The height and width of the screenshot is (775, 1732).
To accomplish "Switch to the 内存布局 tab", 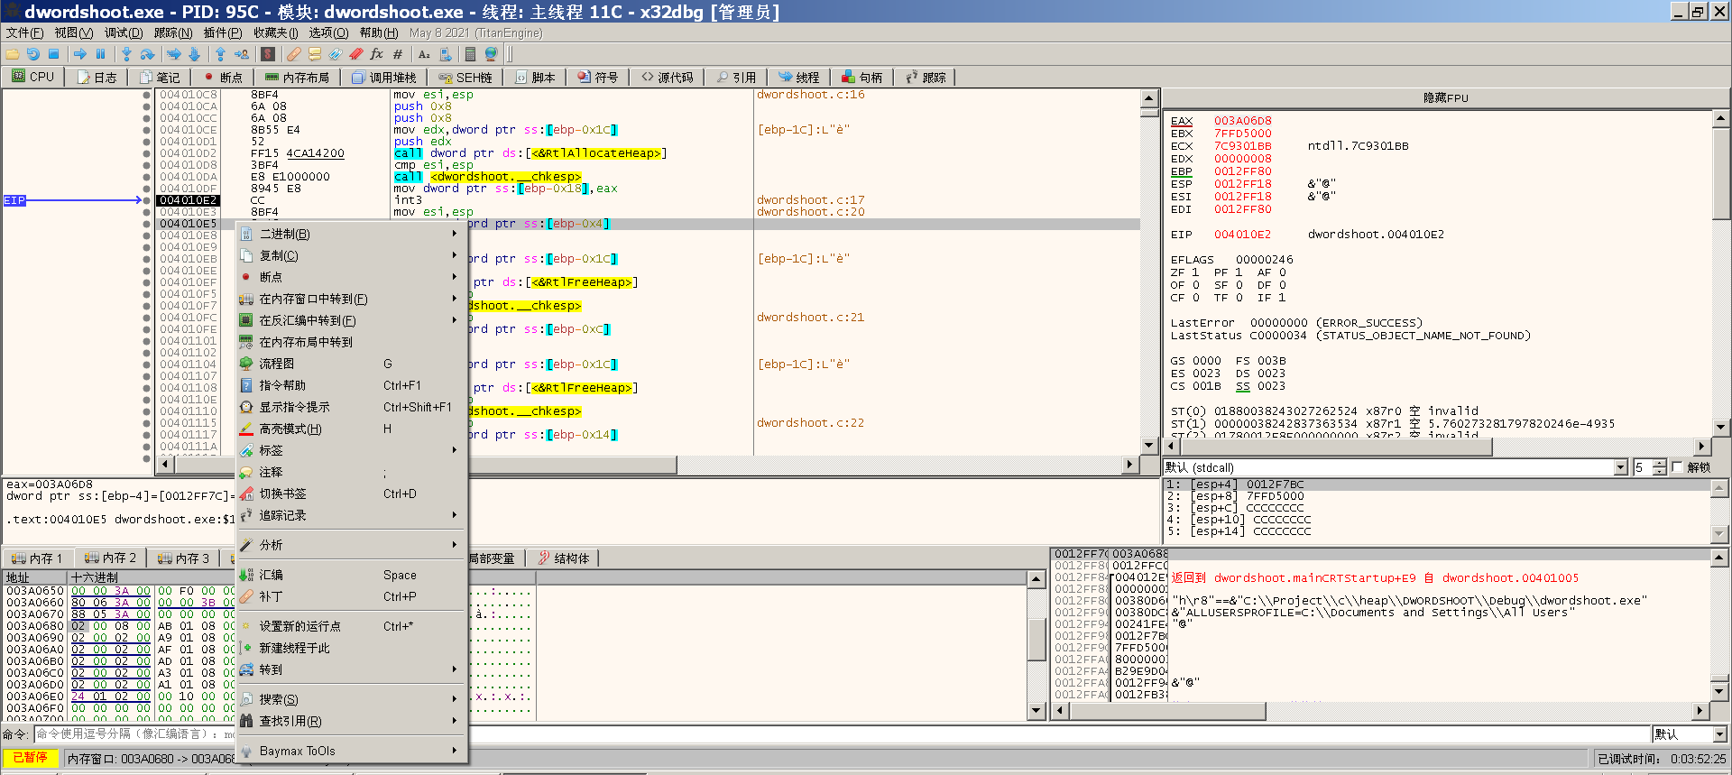I will [x=297, y=78].
